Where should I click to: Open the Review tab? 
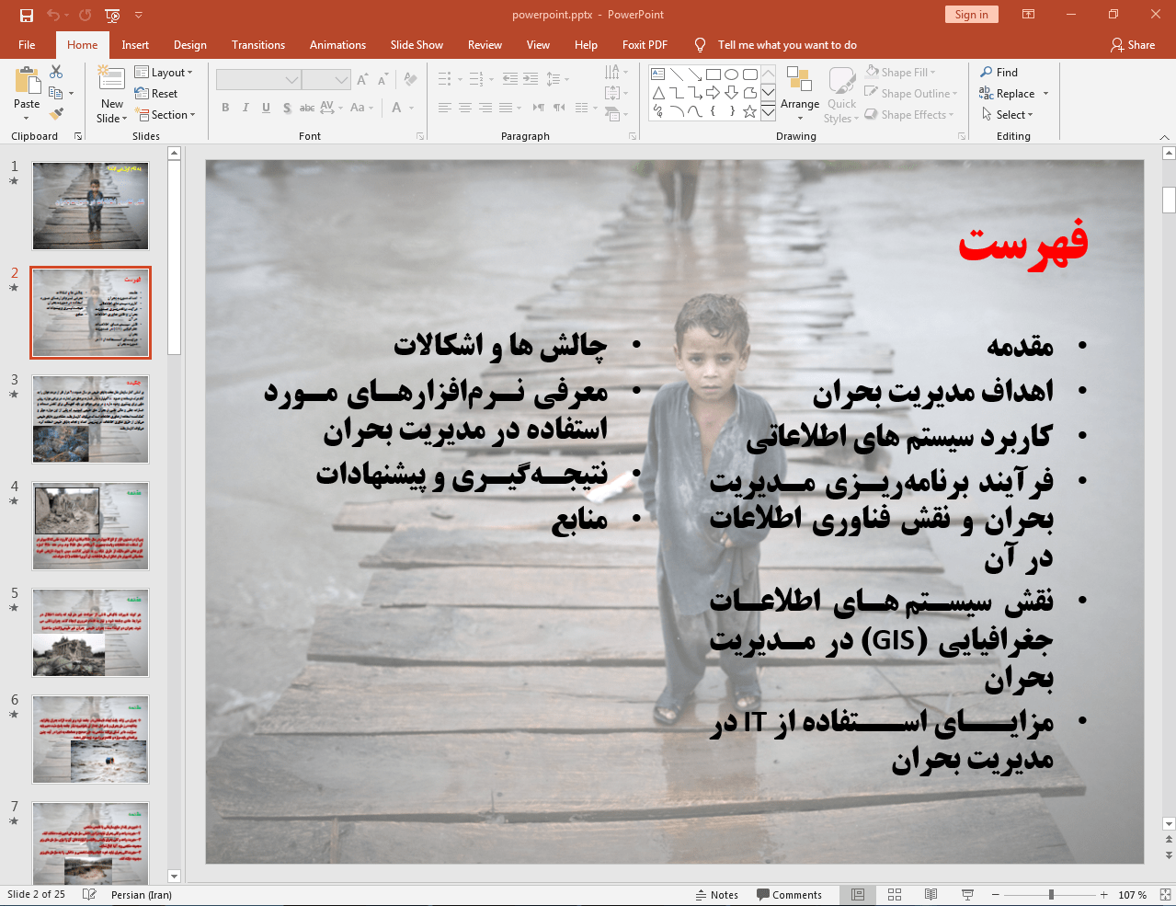(485, 45)
